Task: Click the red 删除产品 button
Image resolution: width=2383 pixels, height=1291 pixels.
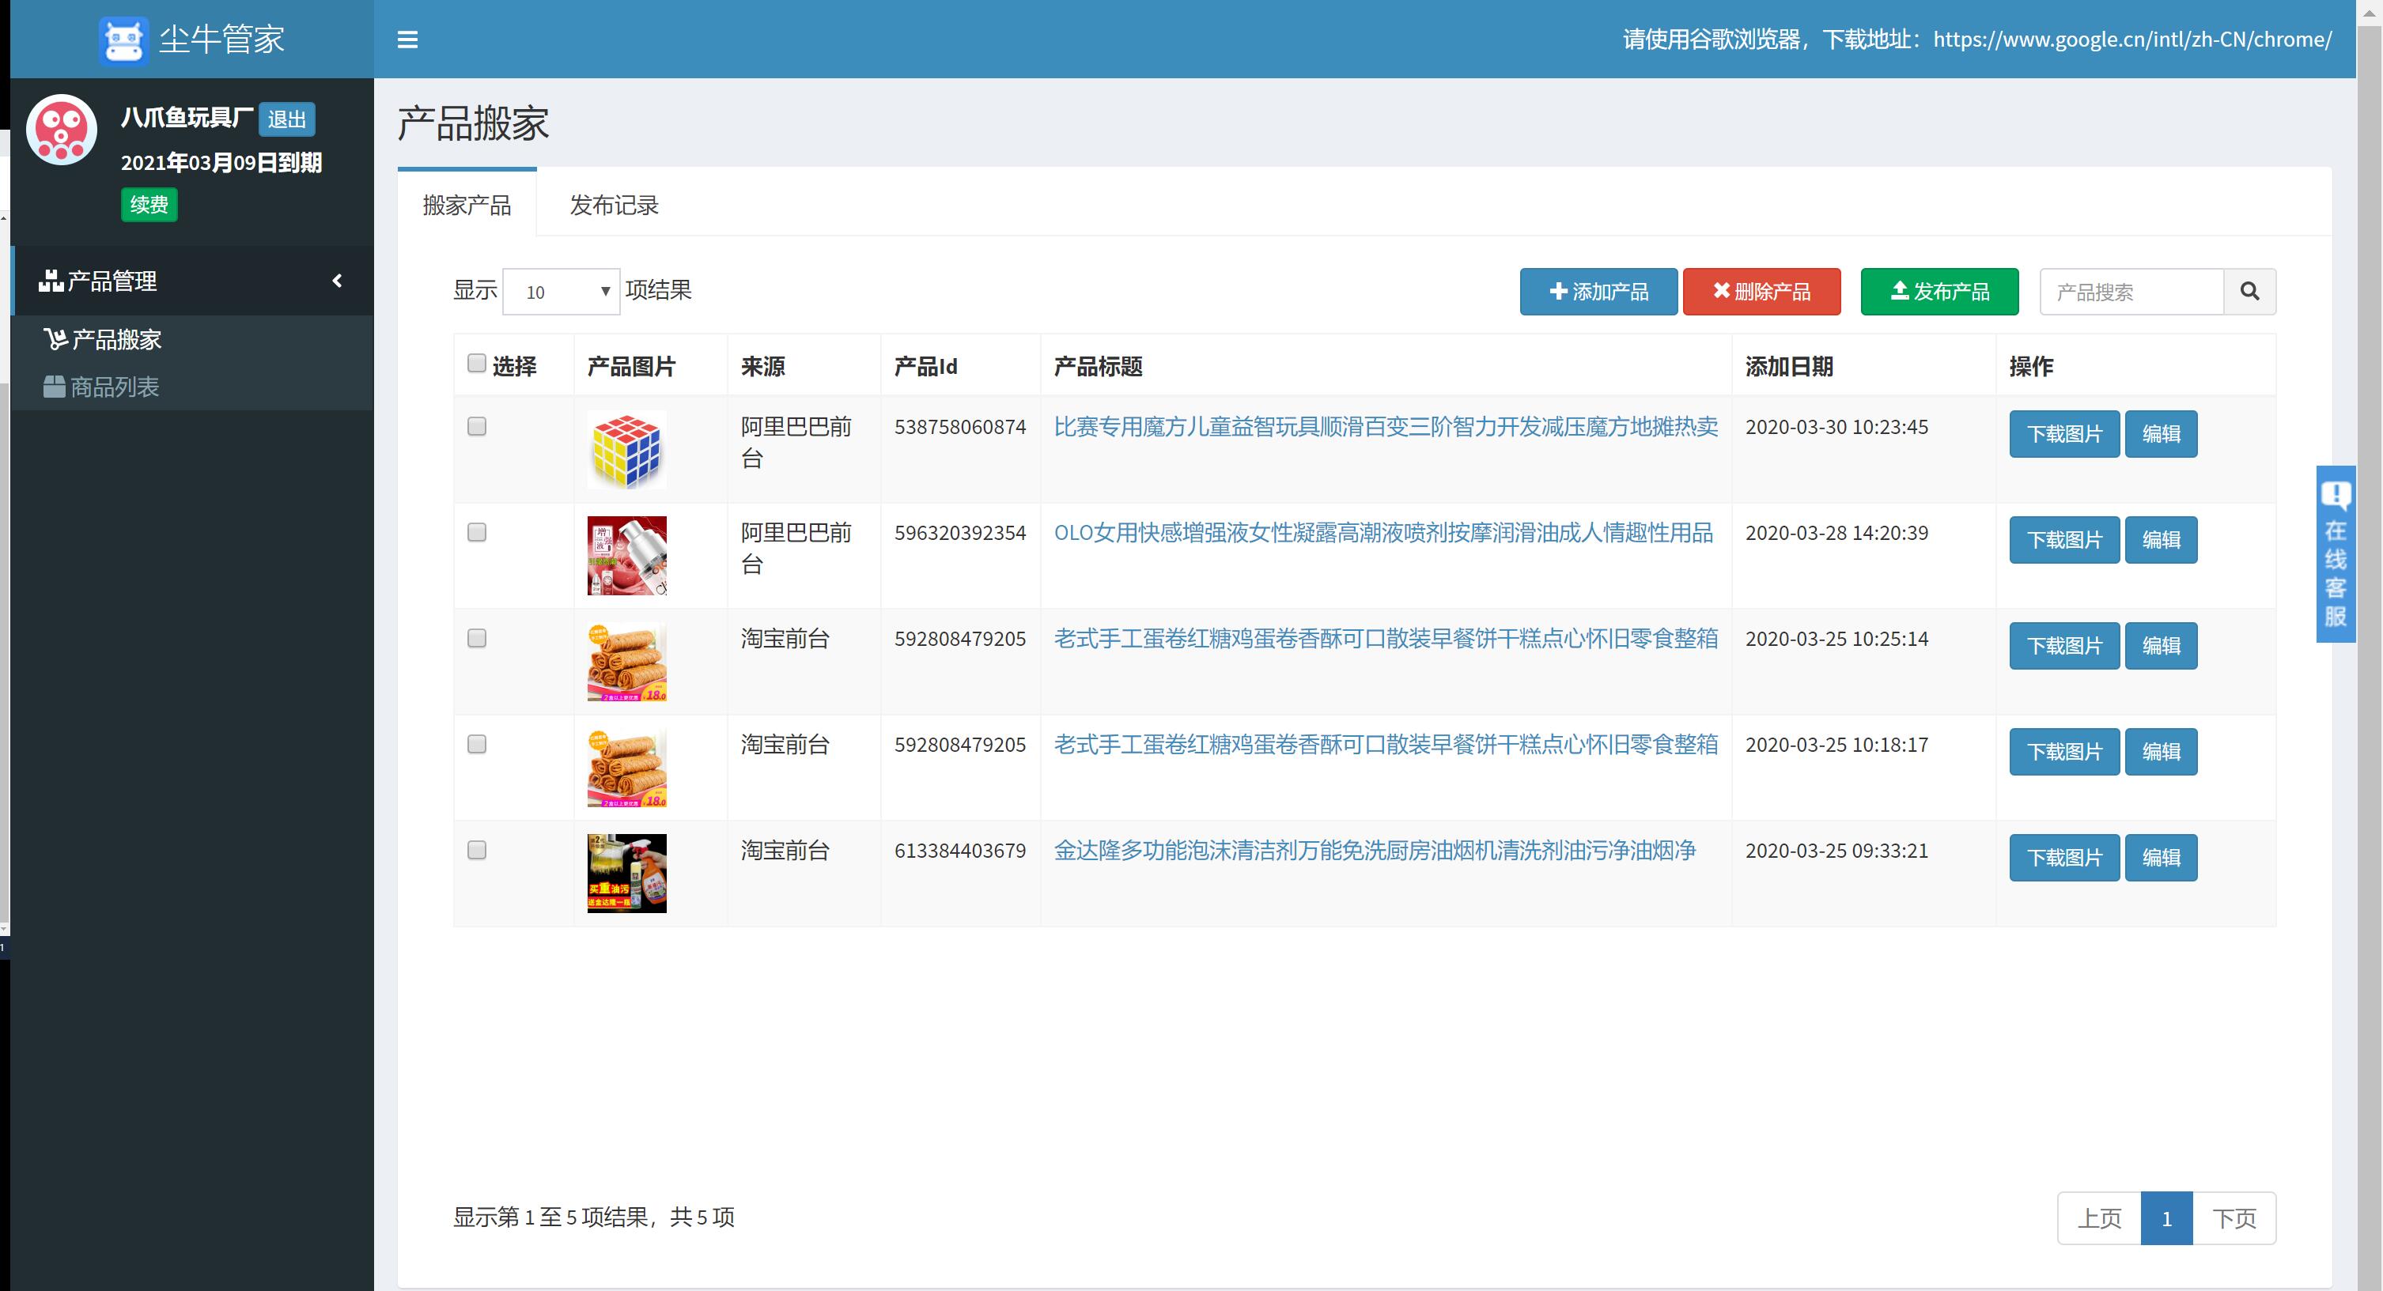Action: pos(1761,293)
